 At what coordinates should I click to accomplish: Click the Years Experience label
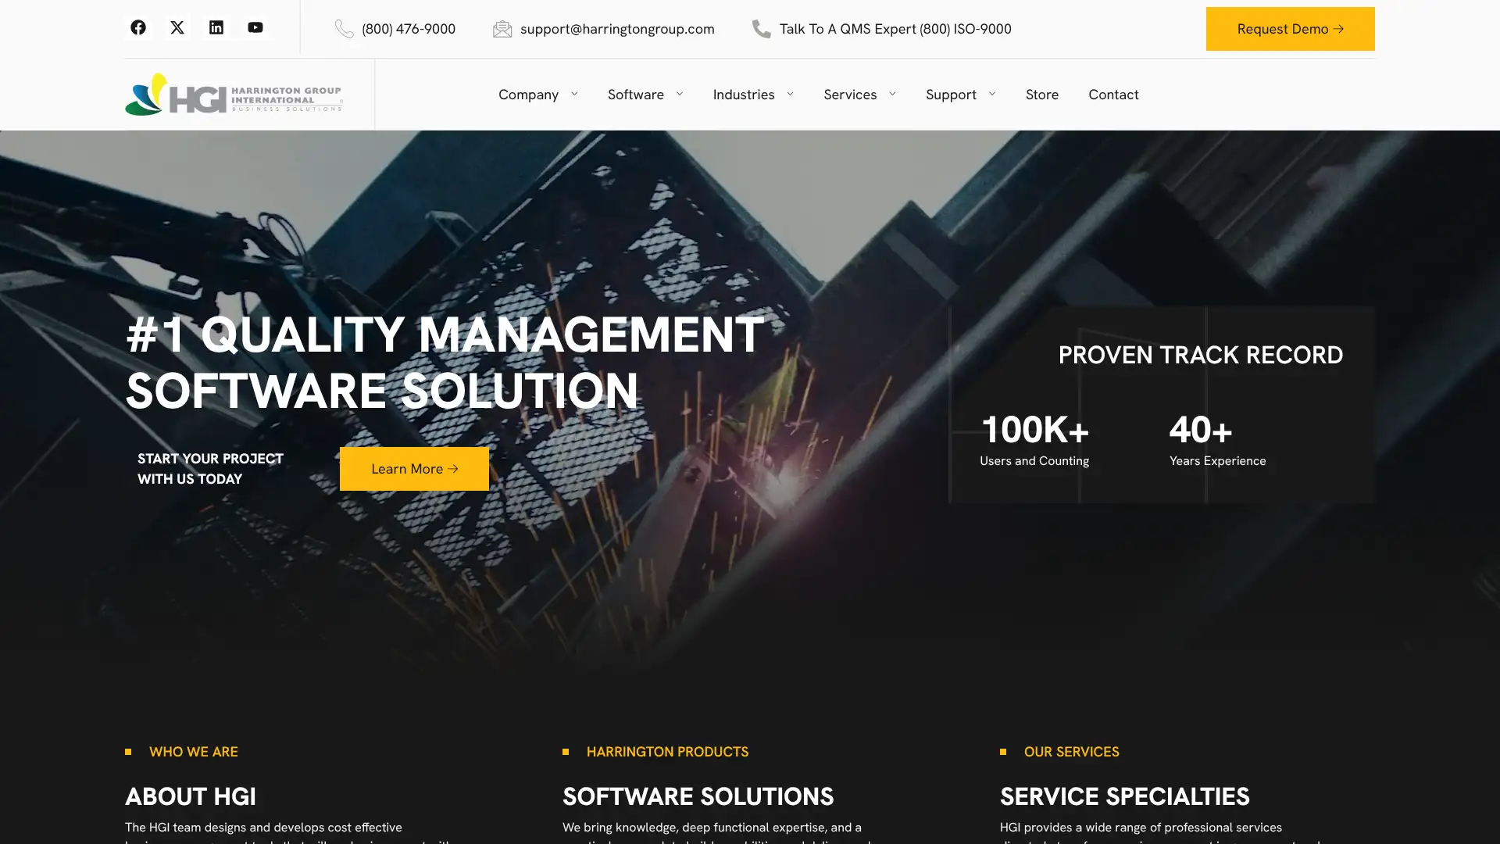pyautogui.click(x=1218, y=461)
